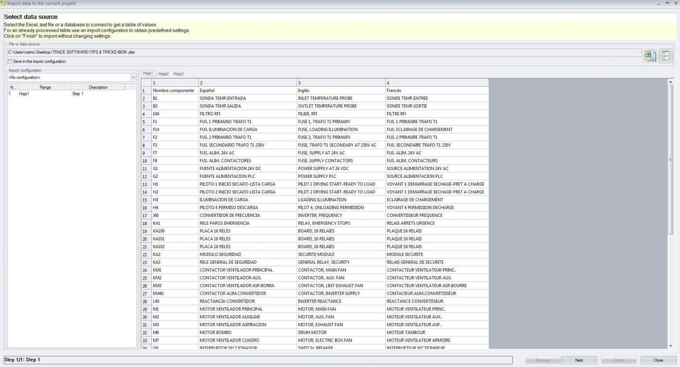Click the E40 component cell
Screen dimensions: 680x367
pos(175,114)
